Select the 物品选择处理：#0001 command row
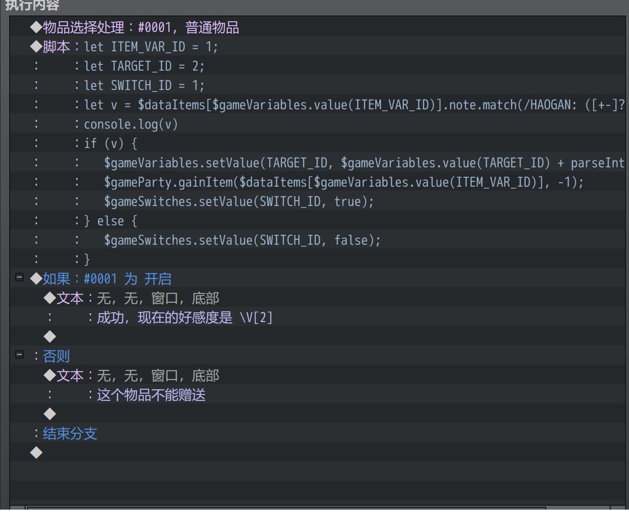Screen dimensions: 629x513 point(318,27)
